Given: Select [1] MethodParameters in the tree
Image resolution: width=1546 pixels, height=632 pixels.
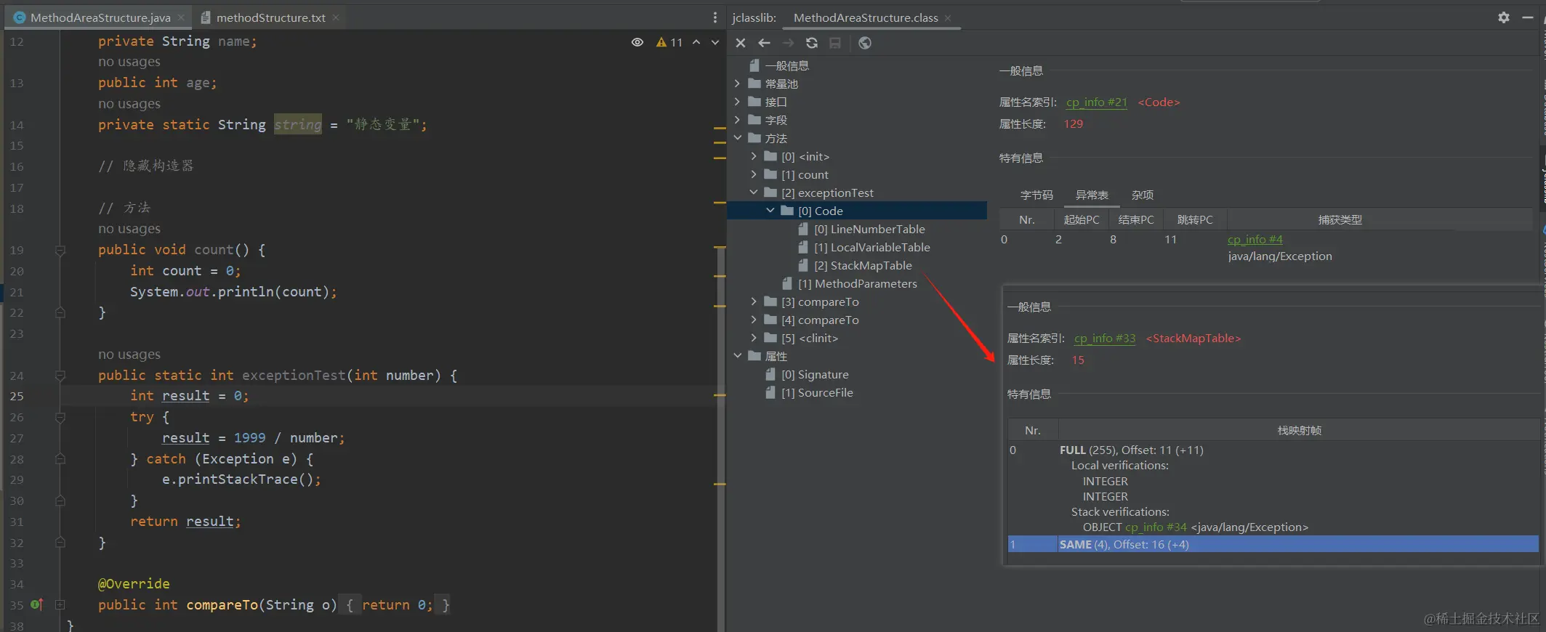Looking at the screenshot, I should tap(857, 283).
